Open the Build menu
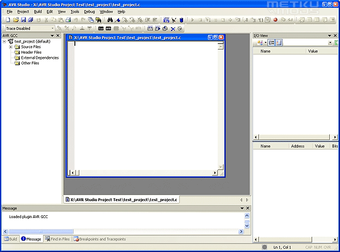The height and width of the screenshot is (252, 340). tap(38, 12)
